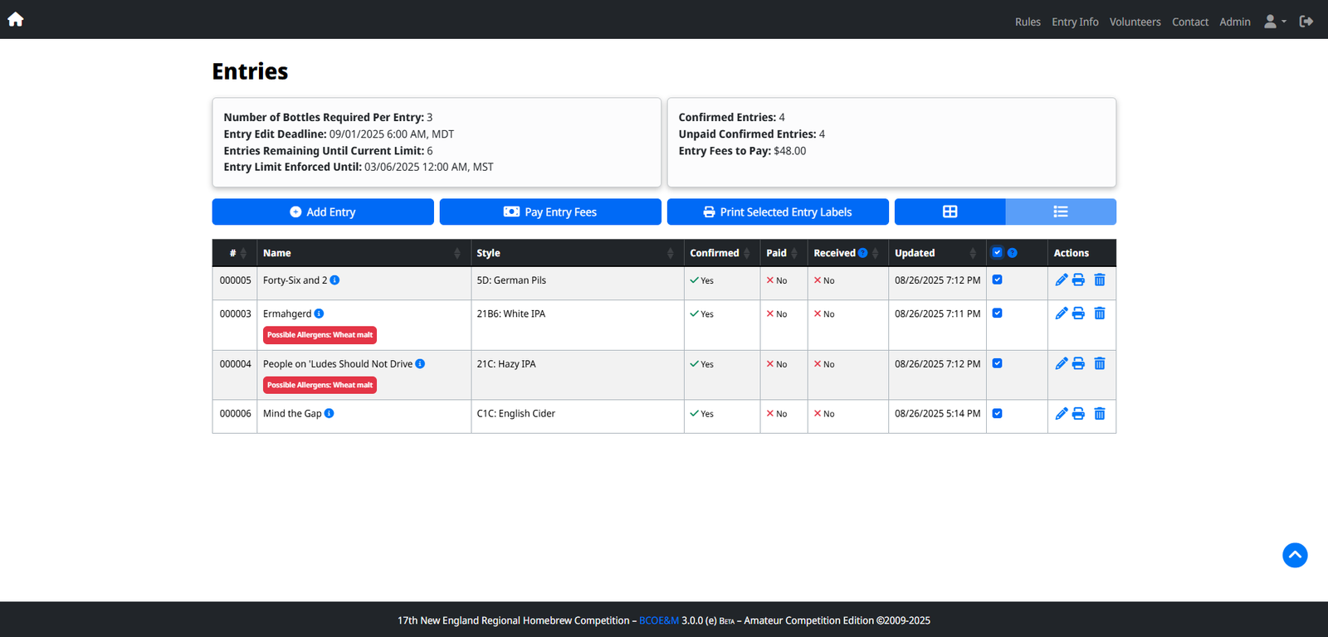Switch to the card grid view
The image size is (1328, 637).
click(950, 212)
